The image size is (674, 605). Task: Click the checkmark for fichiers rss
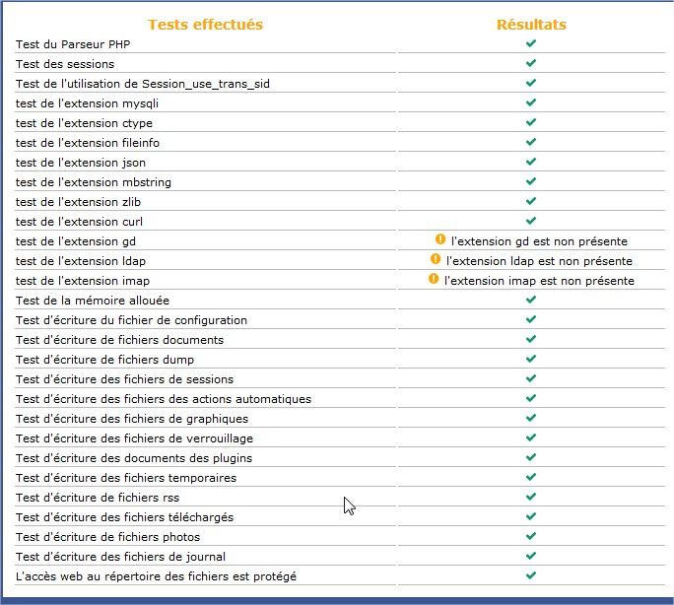531,497
